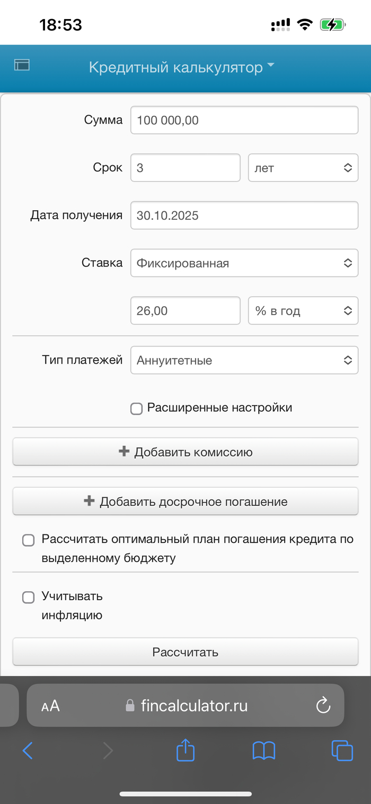Tap the plus icon on Добавить комиссию

click(124, 452)
